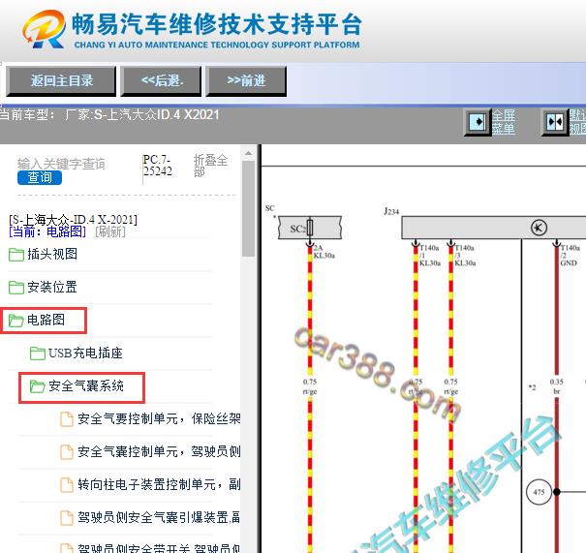Click the SC2 fuse symbol in diagram
The width and height of the screenshot is (586, 553).
pyautogui.click(x=310, y=228)
